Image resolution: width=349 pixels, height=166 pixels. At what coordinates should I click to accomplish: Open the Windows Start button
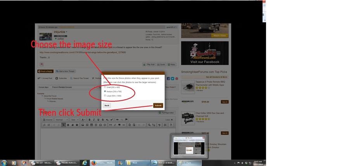[3, 163]
